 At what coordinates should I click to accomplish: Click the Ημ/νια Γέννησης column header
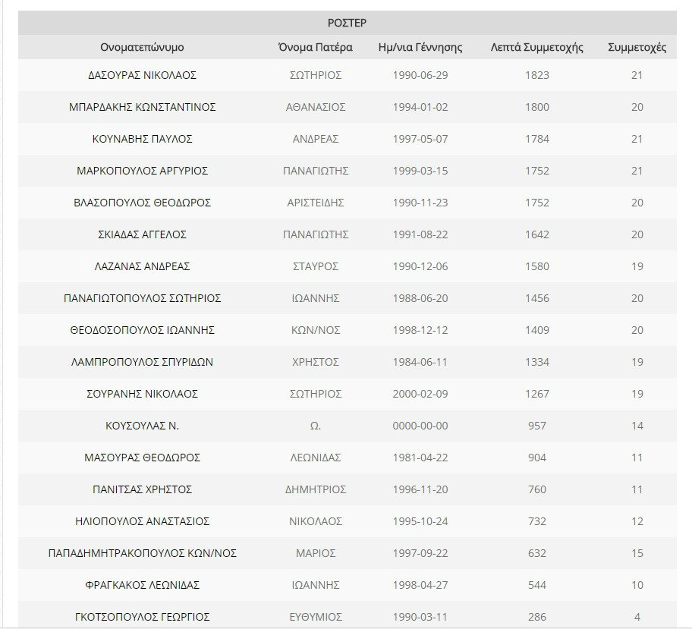420,47
